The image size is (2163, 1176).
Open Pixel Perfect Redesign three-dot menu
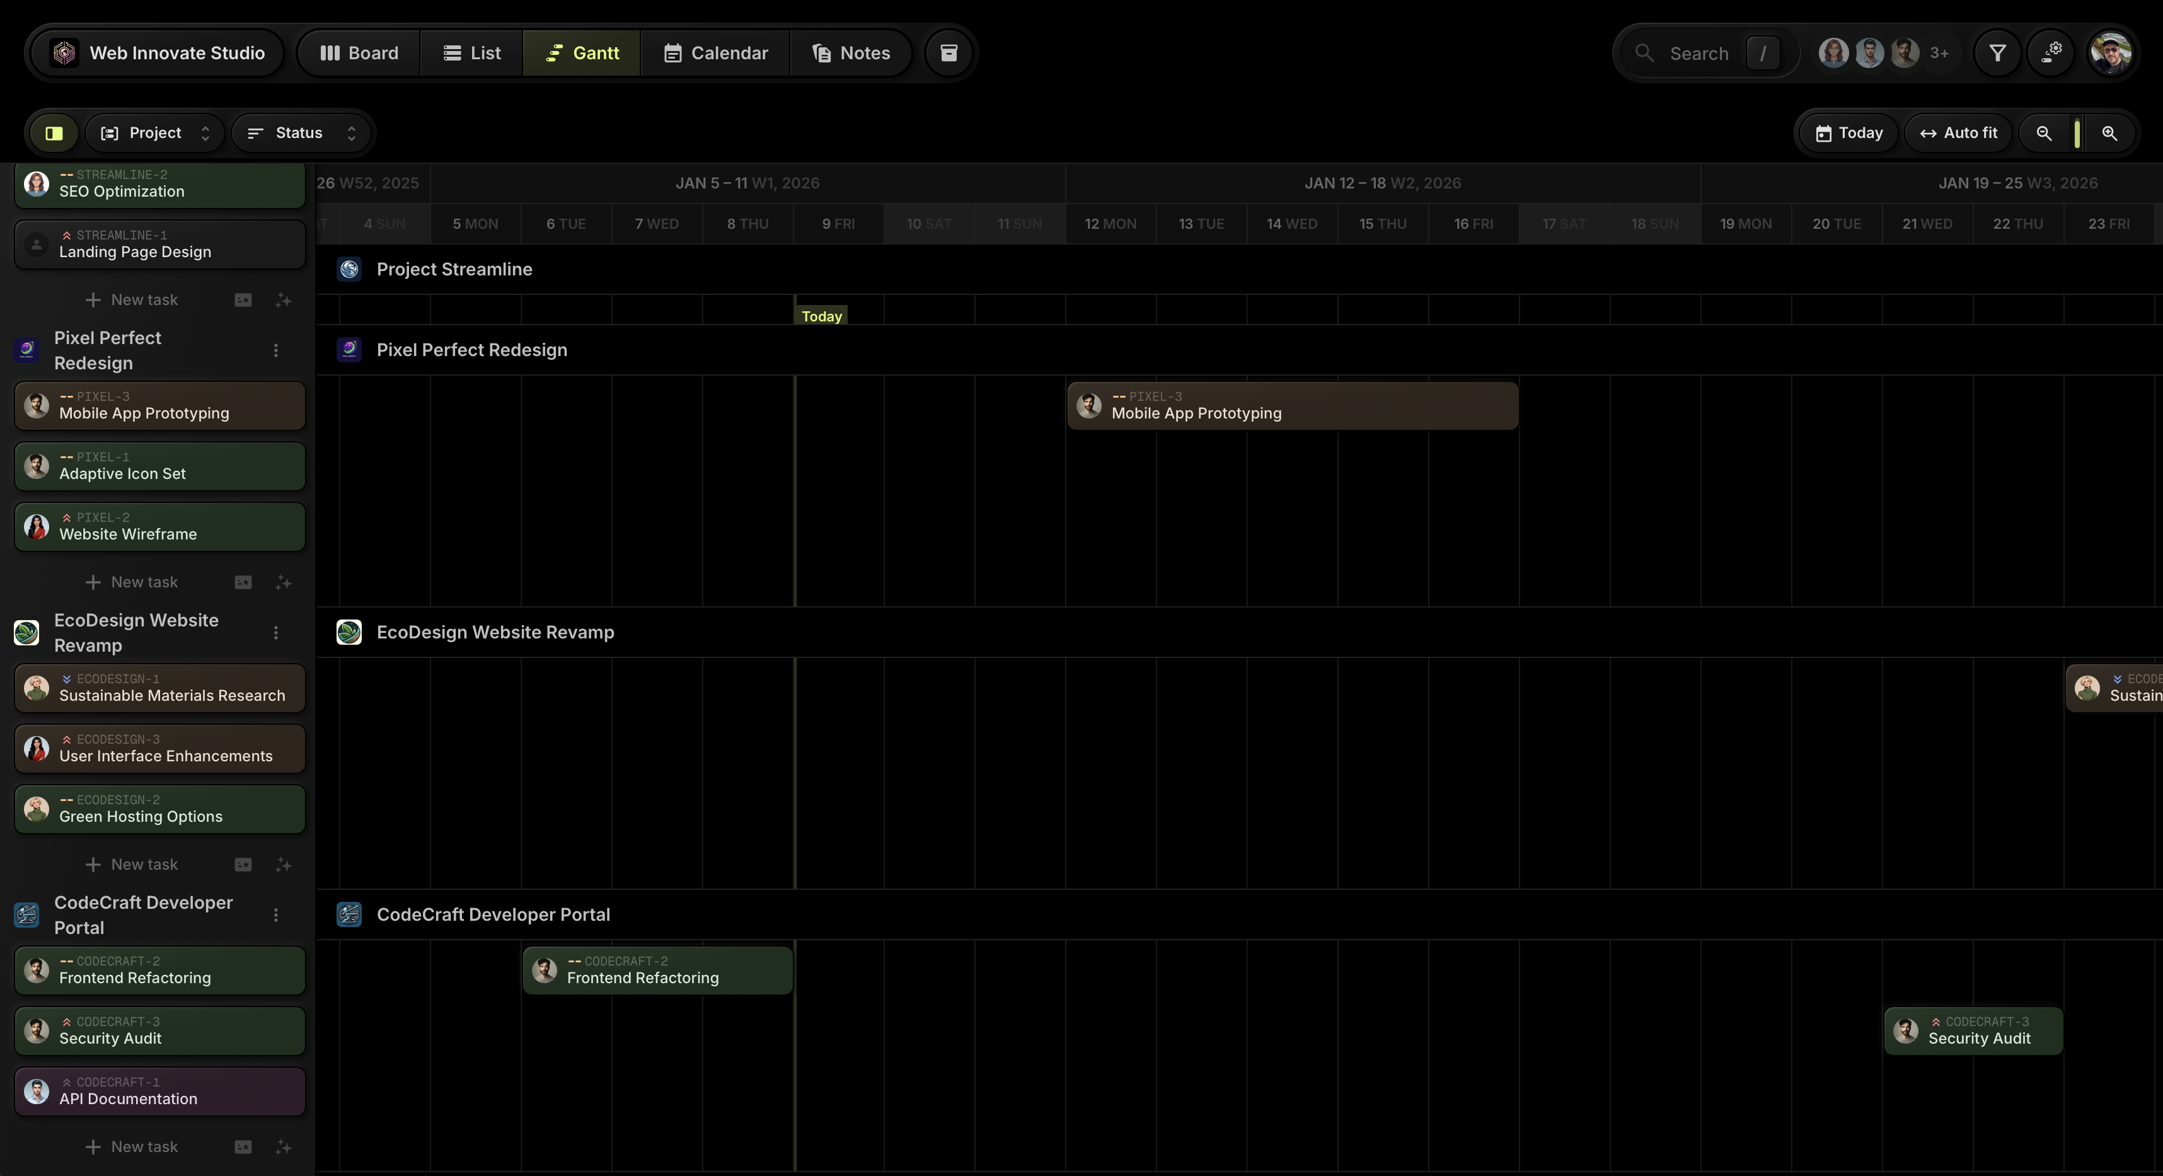coord(276,351)
